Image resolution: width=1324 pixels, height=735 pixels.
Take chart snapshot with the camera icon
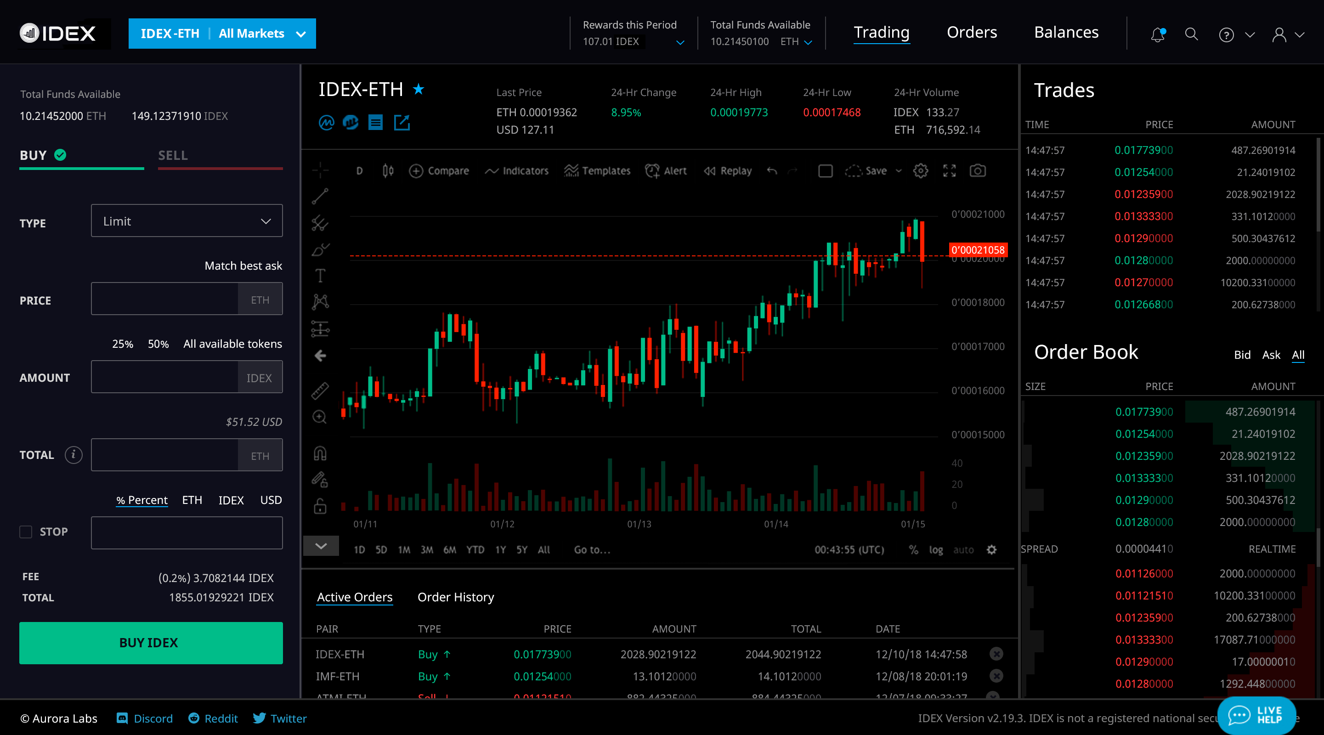977,170
